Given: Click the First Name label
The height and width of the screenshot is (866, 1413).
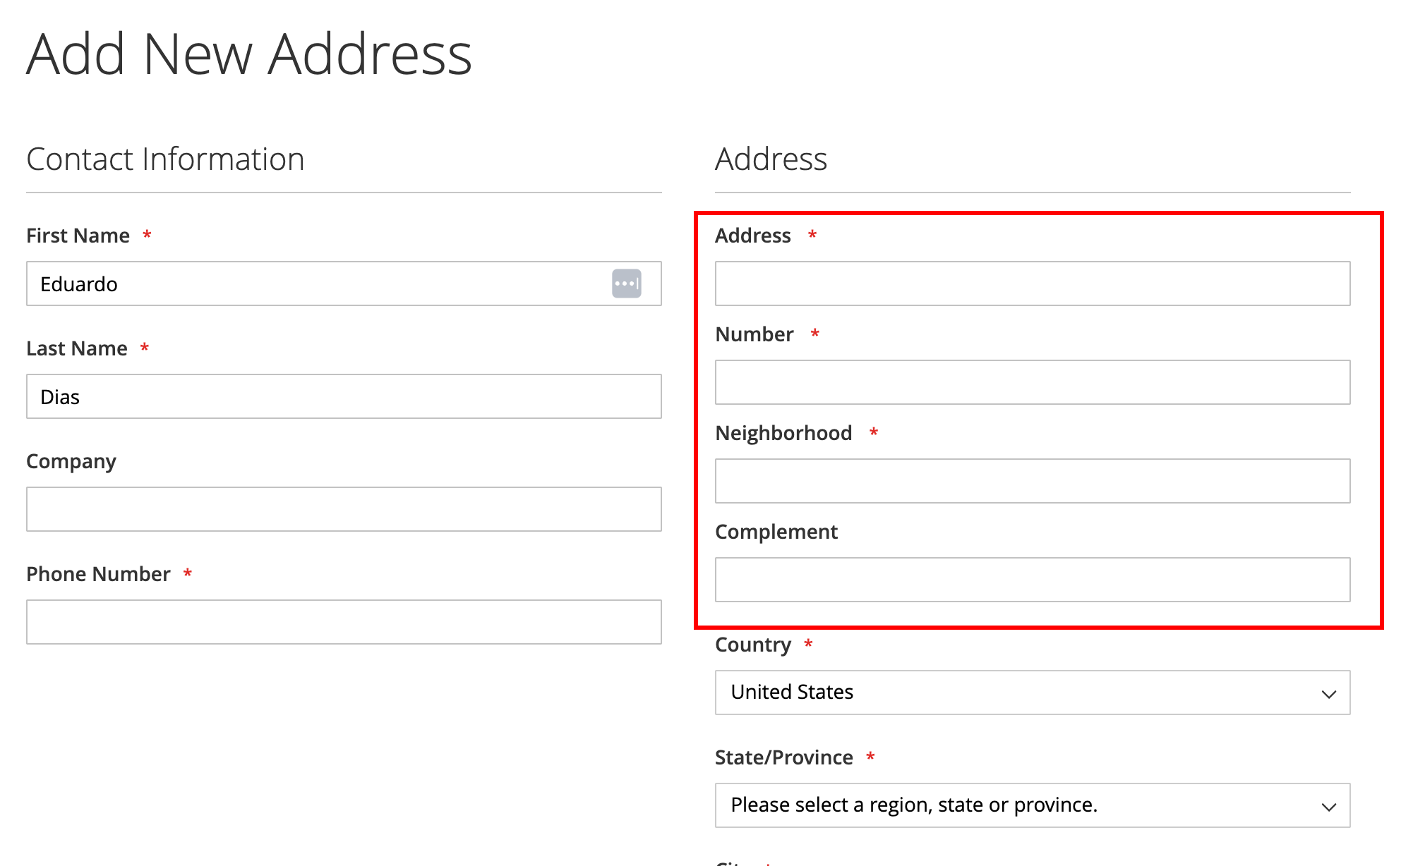Looking at the screenshot, I should tap(78, 236).
